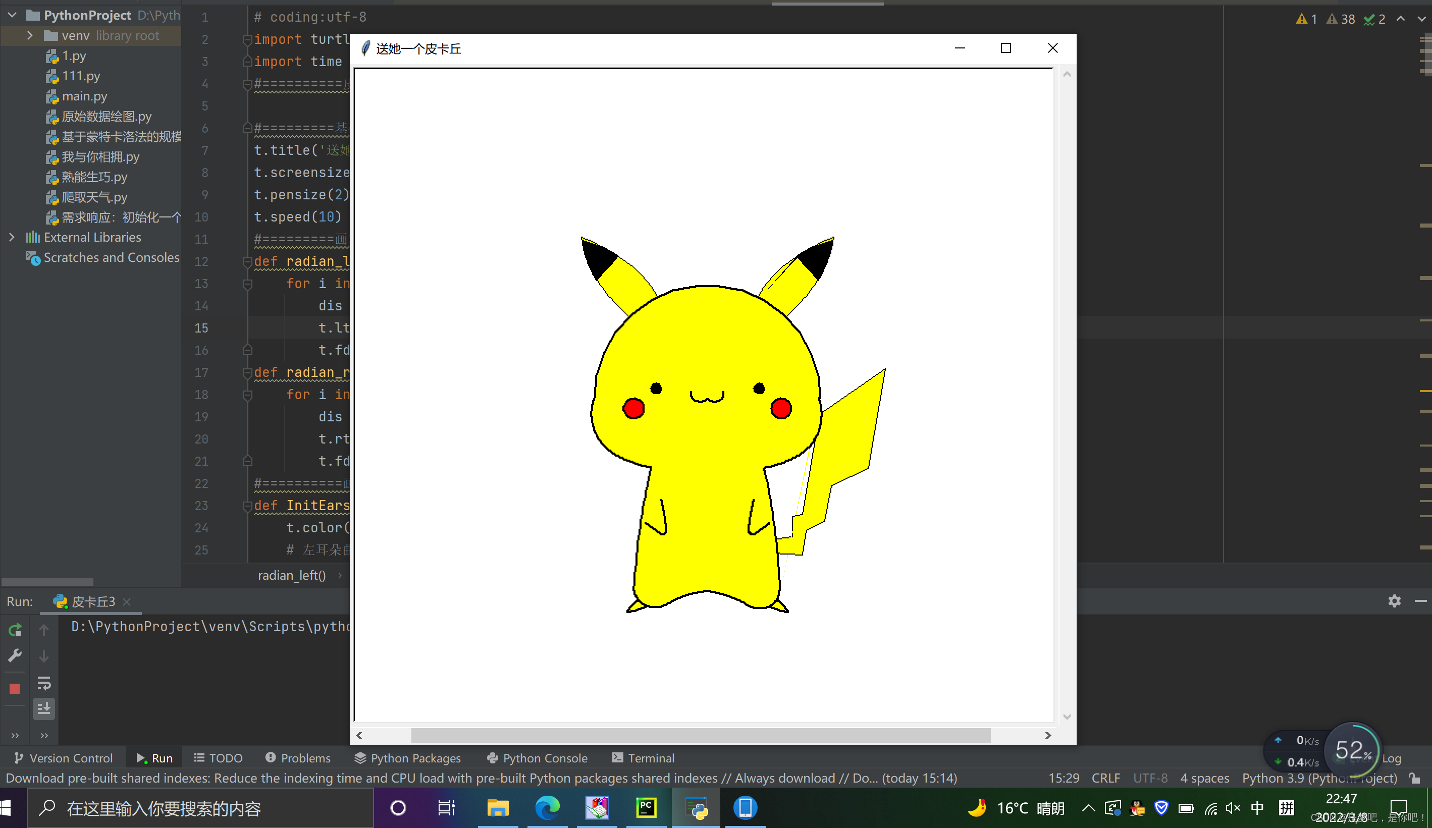Click the warning count indicator
The image size is (1432, 828).
coord(1306,19)
